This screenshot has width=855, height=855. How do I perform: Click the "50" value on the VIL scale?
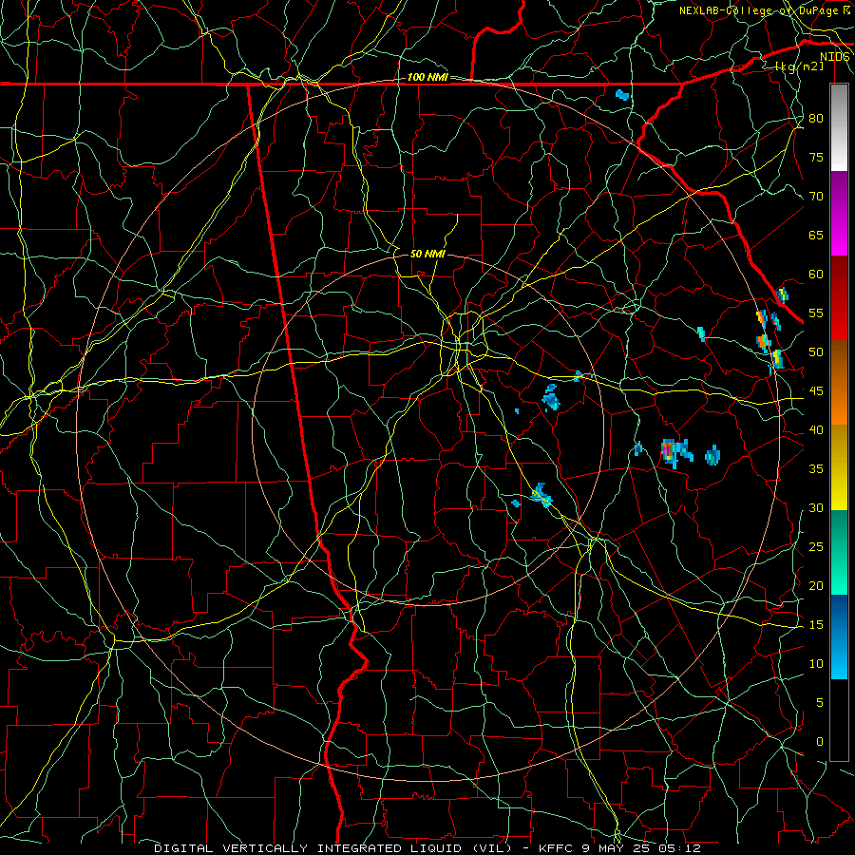(x=816, y=352)
